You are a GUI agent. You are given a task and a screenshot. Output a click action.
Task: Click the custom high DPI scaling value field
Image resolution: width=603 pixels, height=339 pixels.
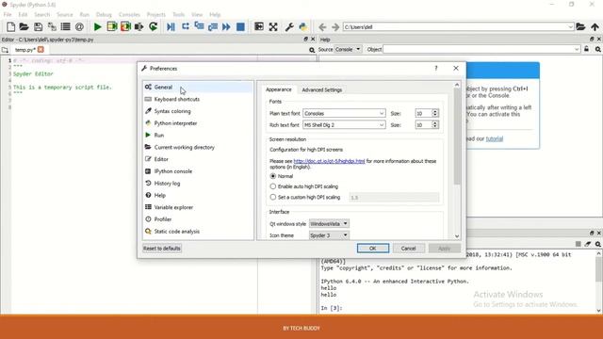[x=394, y=197]
